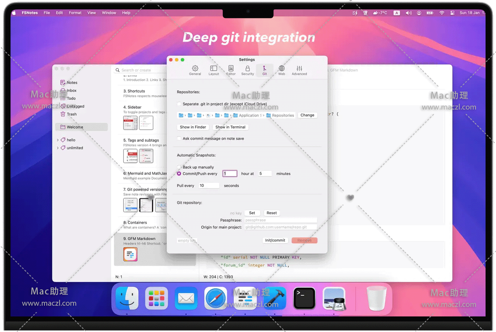Click the red Remove button
This screenshot has height=332, width=496.
304,240
